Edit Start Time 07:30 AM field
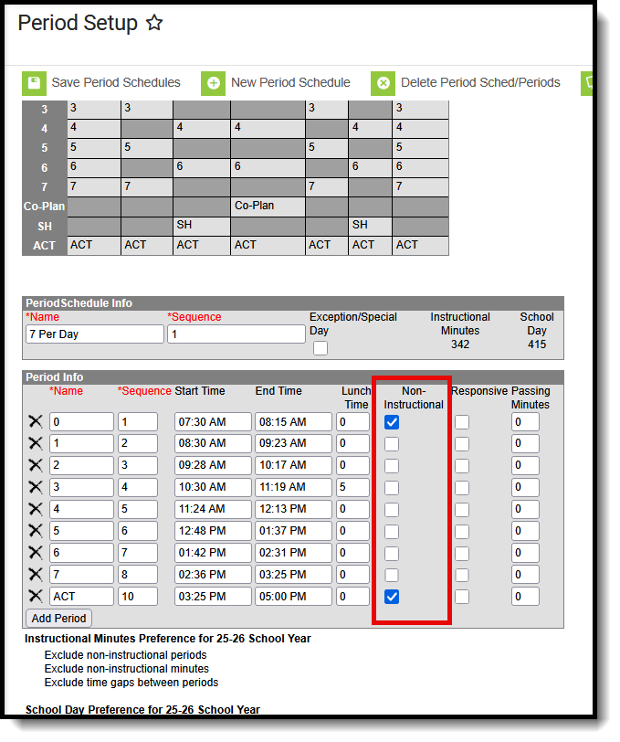Image resolution: width=620 pixels, height=742 pixels. [x=213, y=421]
